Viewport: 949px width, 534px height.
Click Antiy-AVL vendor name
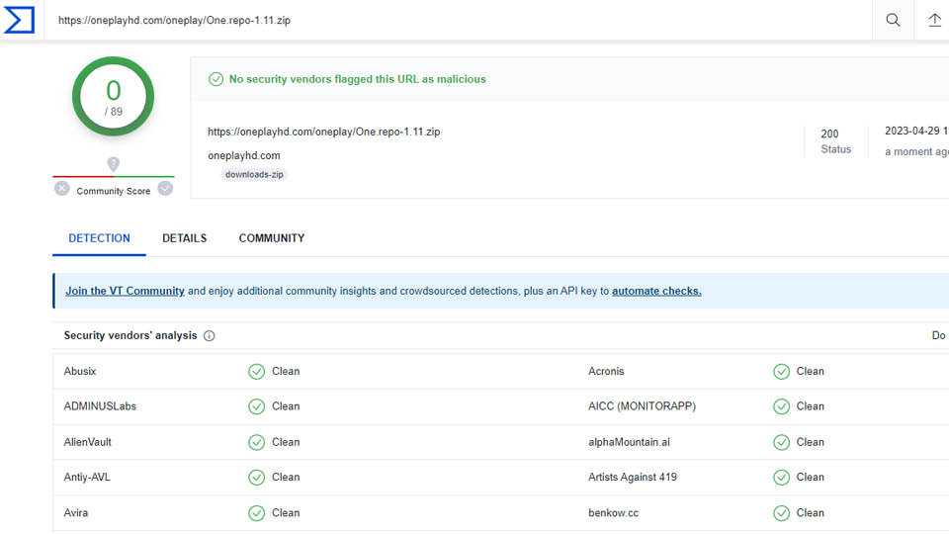[87, 477]
